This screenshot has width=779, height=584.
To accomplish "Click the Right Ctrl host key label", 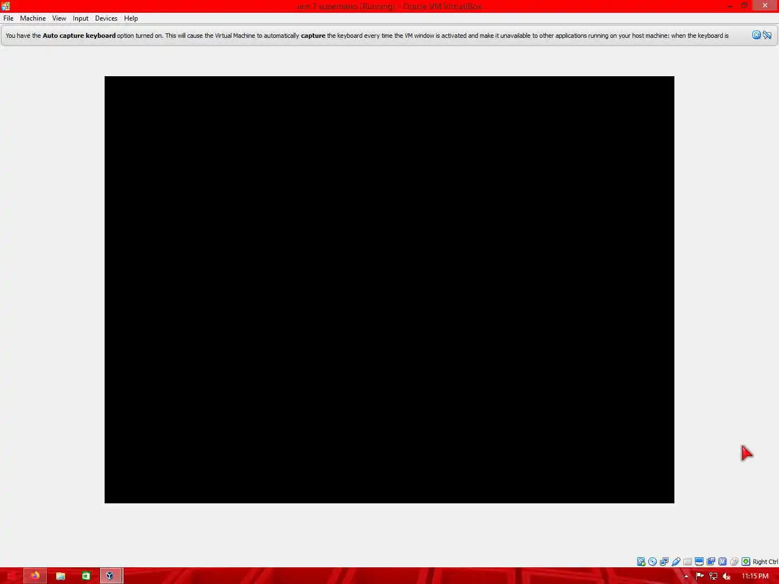I will pyautogui.click(x=766, y=562).
